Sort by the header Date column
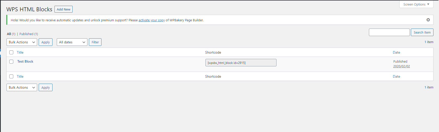Image resolution: width=439 pixels, height=132 pixels. pos(396,52)
